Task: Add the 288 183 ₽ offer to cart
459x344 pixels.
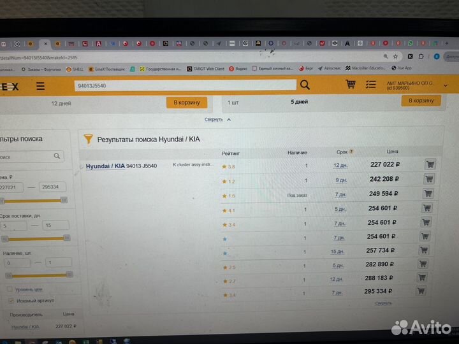Action: pyautogui.click(x=422, y=277)
